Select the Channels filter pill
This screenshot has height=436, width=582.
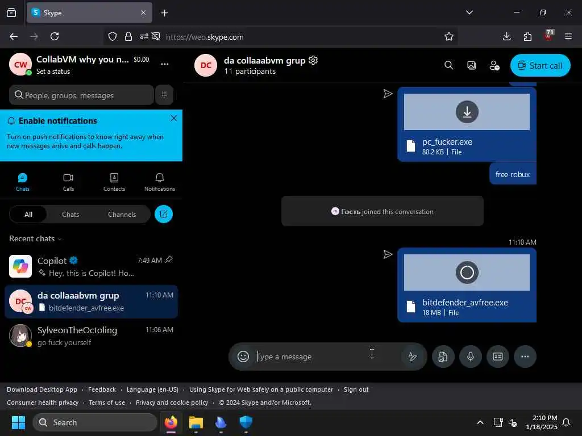pos(122,214)
